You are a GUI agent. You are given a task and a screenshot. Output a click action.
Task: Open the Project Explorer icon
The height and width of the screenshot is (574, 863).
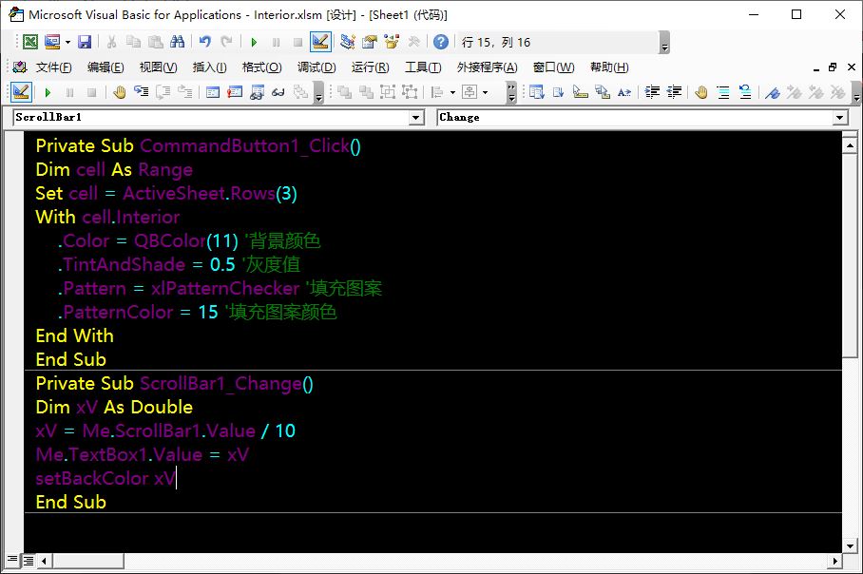(347, 42)
